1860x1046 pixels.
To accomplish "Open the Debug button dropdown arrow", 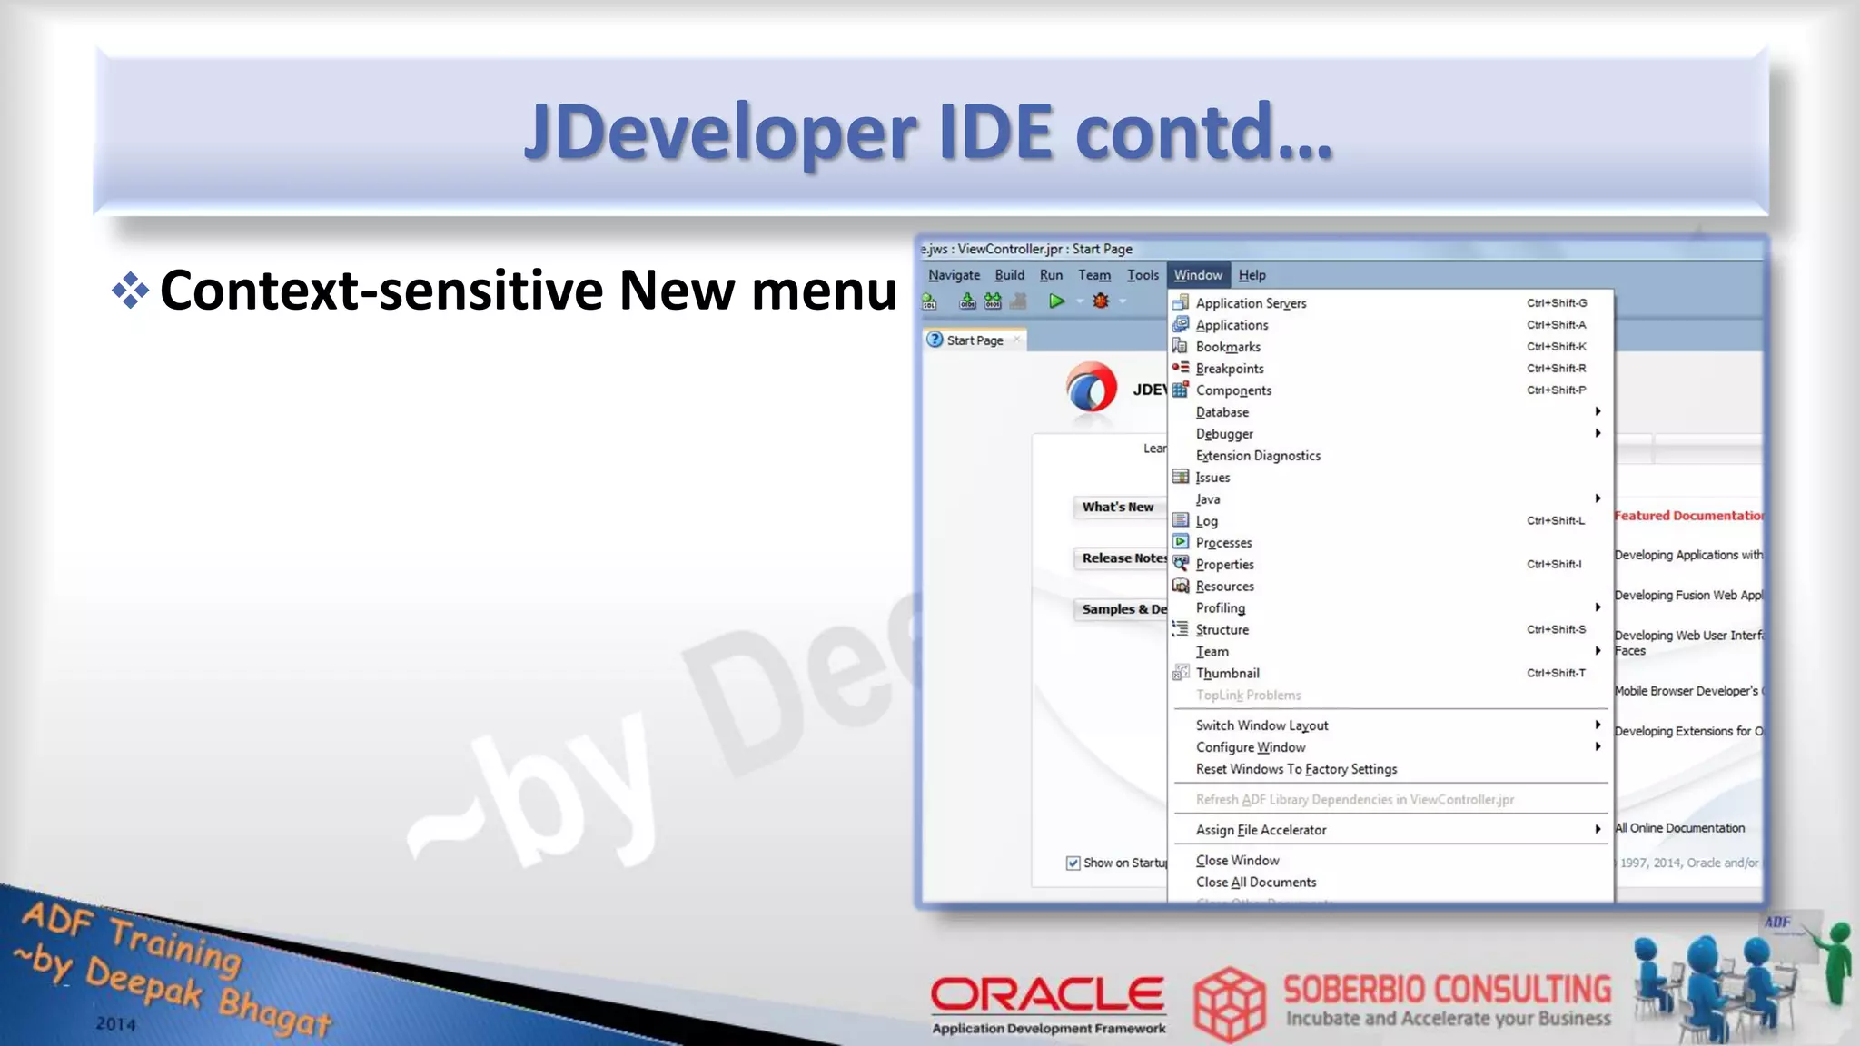I will click(x=1123, y=301).
